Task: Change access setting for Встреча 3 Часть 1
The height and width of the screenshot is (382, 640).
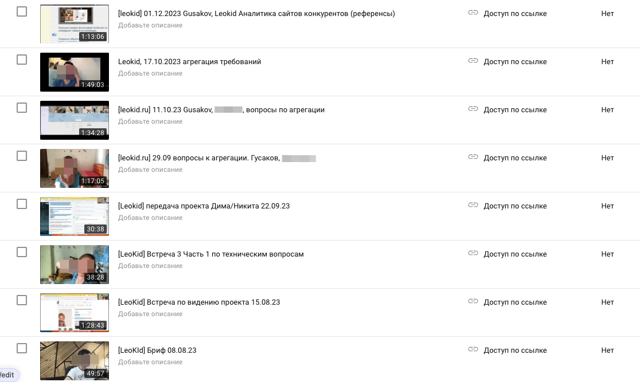Action: pyautogui.click(x=515, y=254)
